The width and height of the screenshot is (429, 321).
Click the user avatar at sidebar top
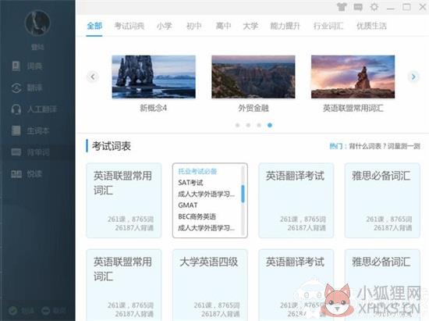coord(37,23)
